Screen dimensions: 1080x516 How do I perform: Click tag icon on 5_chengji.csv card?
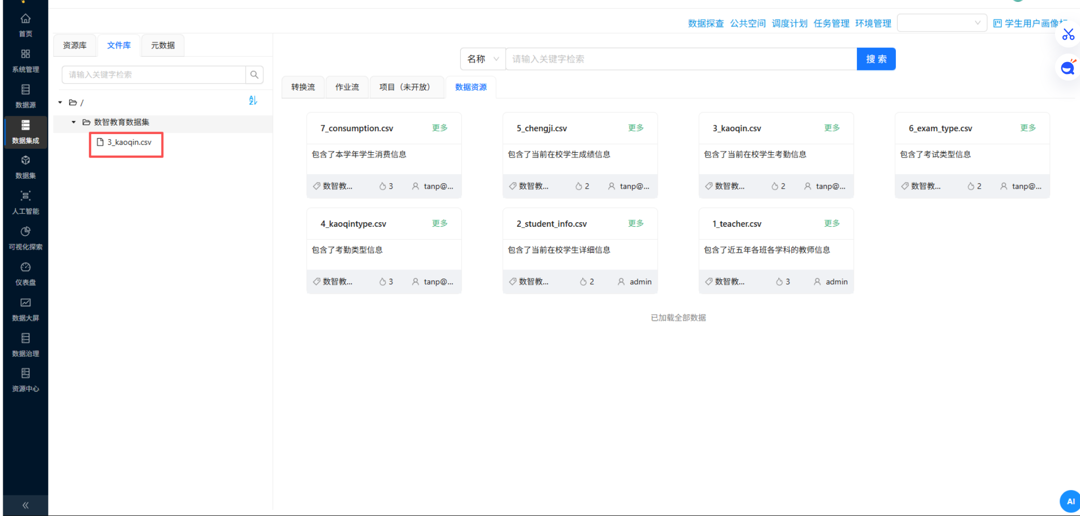(x=513, y=186)
